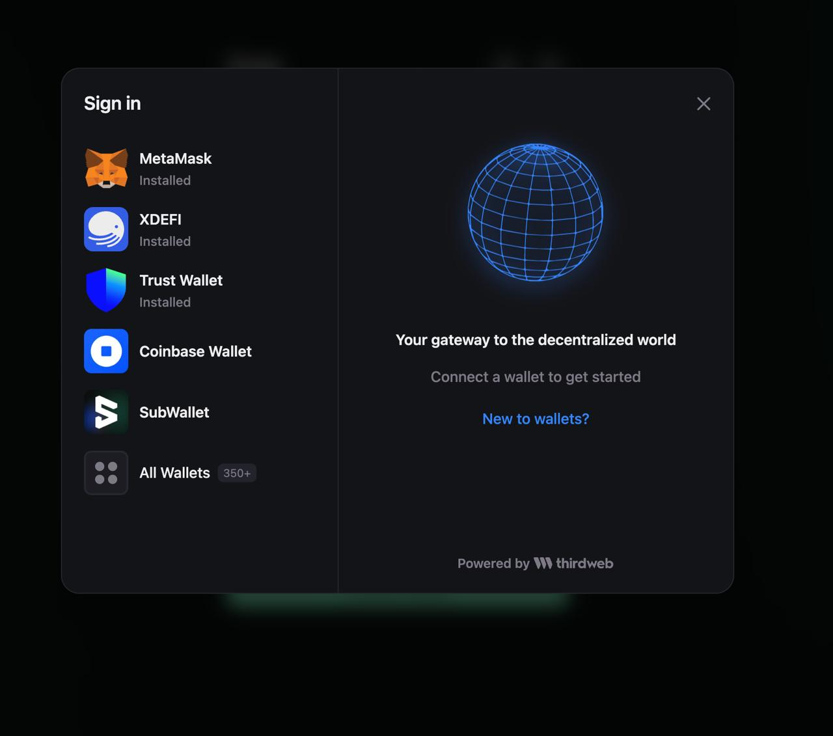Open the "New to wallets?" link
The width and height of the screenshot is (833, 736).
click(536, 419)
